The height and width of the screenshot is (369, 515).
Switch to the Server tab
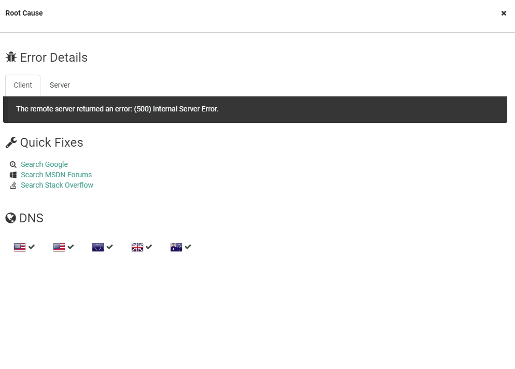[60, 85]
